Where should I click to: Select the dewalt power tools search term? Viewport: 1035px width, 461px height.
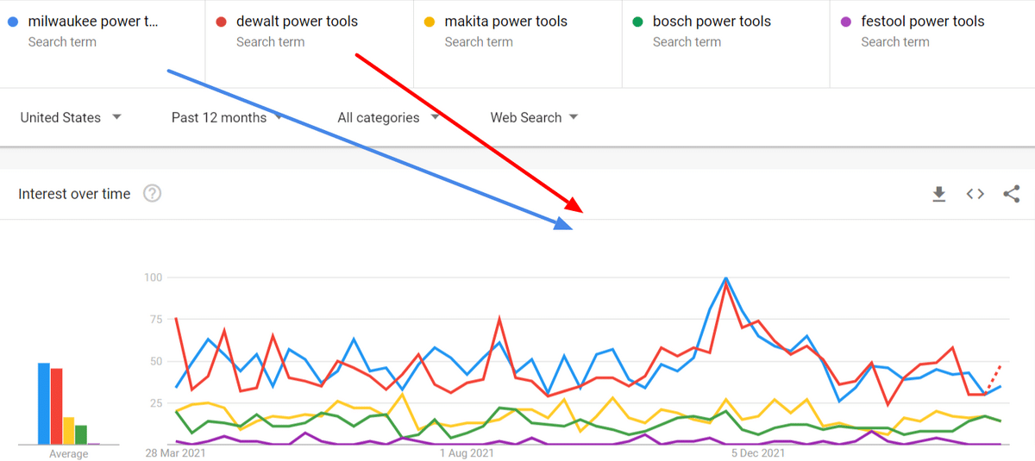coord(297,22)
